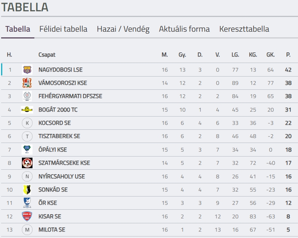Click the Nagydobosi LSE team crest

tap(27, 70)
